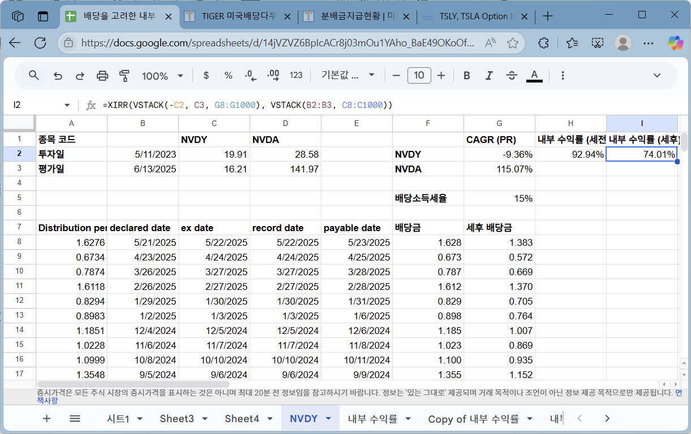The image size is (691, 434).
Task: Open the toolbar more options menu
Action: [563, 75]
